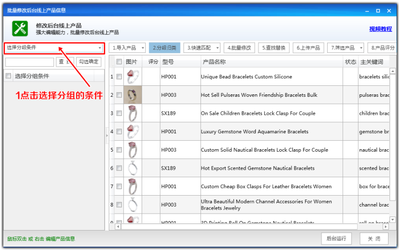Expand the 1.导入产品 dropdown arrow

tap(143, 48)
